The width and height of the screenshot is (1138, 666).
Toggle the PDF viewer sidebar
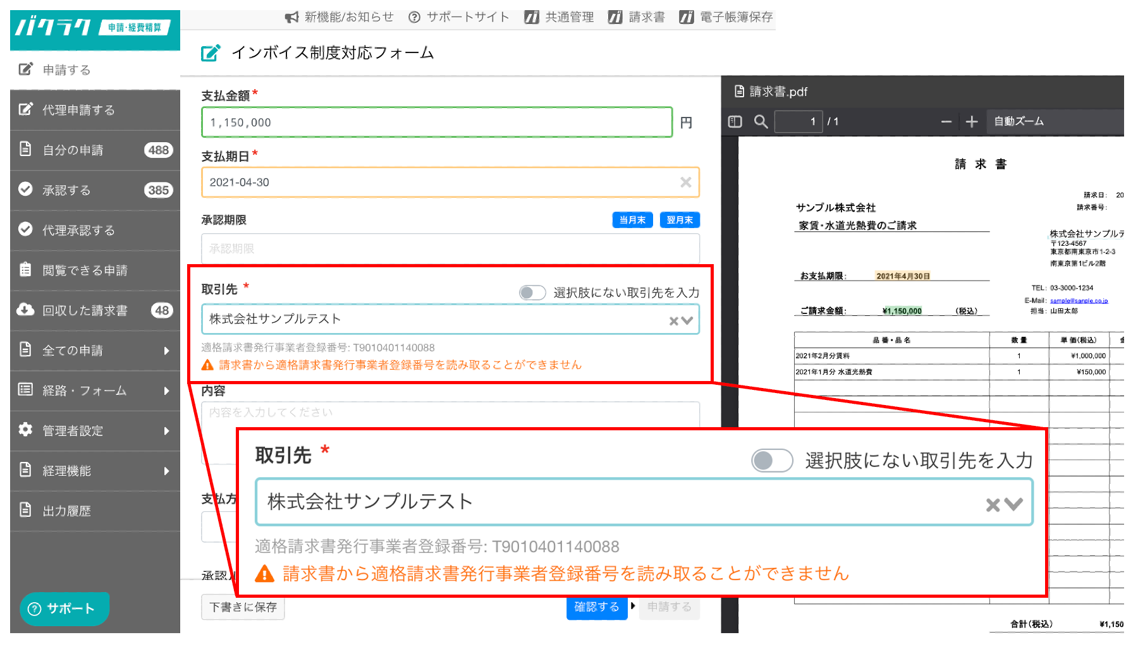(x=735, y=121)
